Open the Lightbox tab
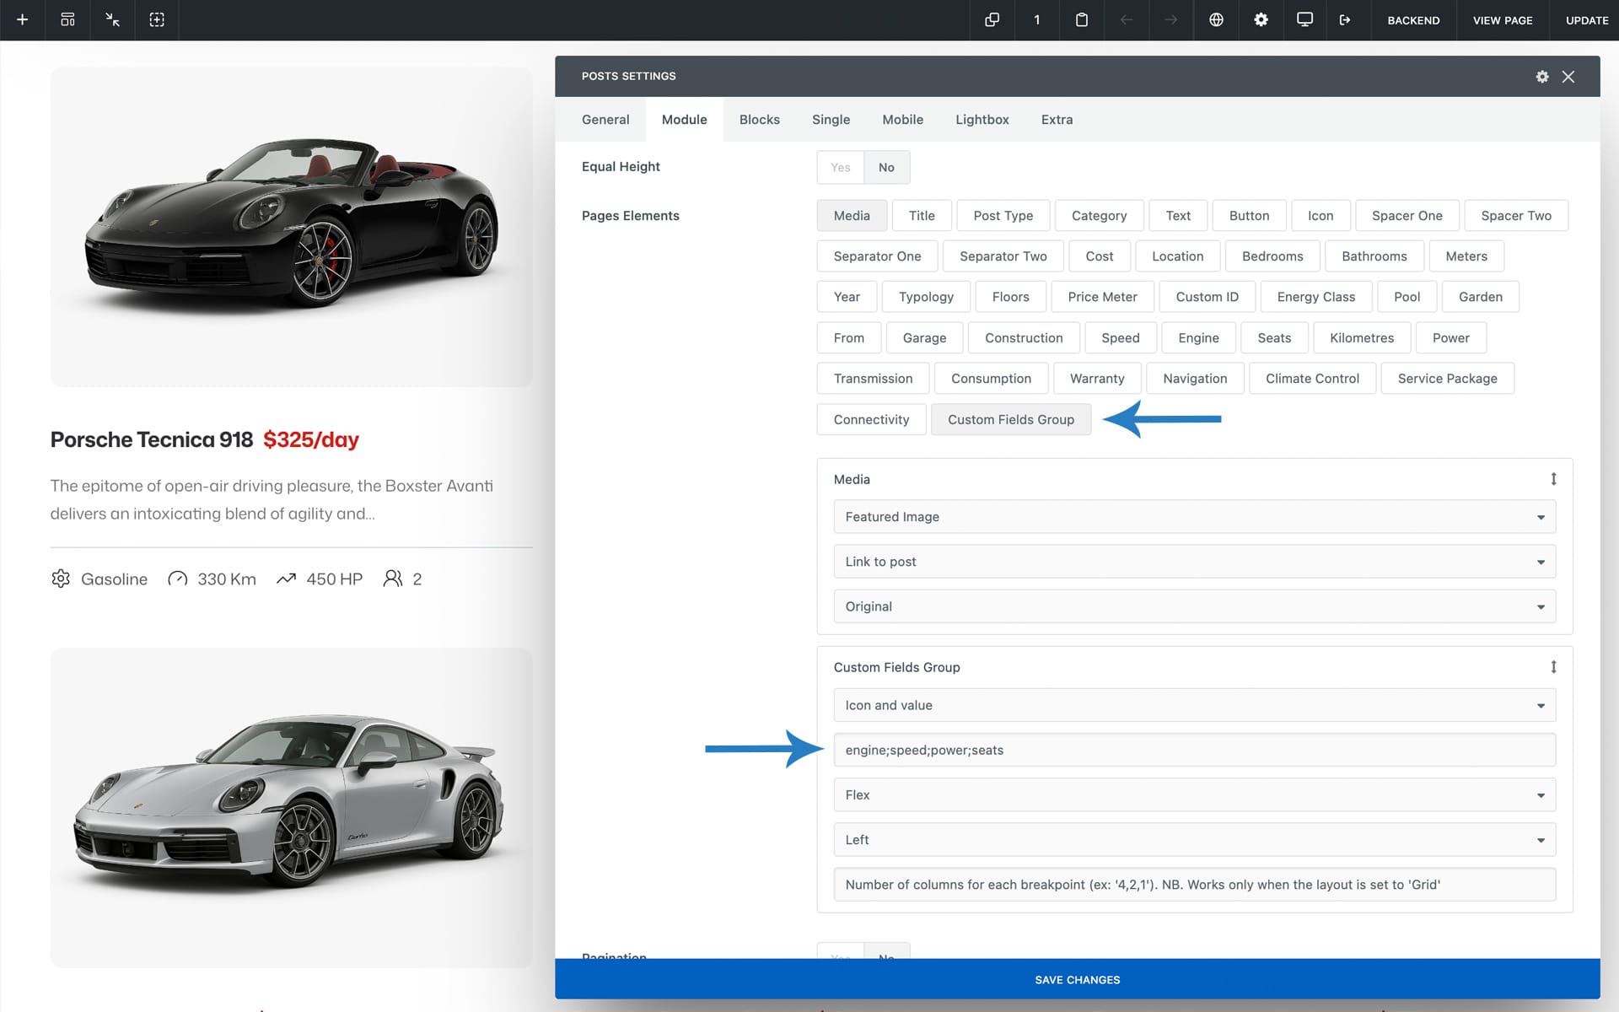 [982, 120]
